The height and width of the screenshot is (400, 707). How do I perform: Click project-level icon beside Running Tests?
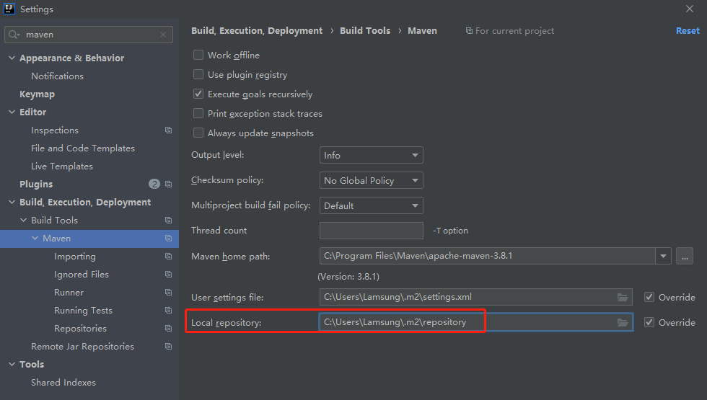coord(168,311)
